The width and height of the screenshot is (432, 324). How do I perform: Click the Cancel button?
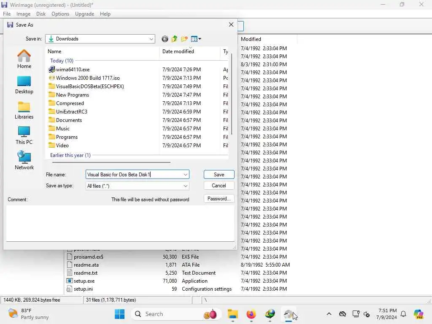(219, 186)
